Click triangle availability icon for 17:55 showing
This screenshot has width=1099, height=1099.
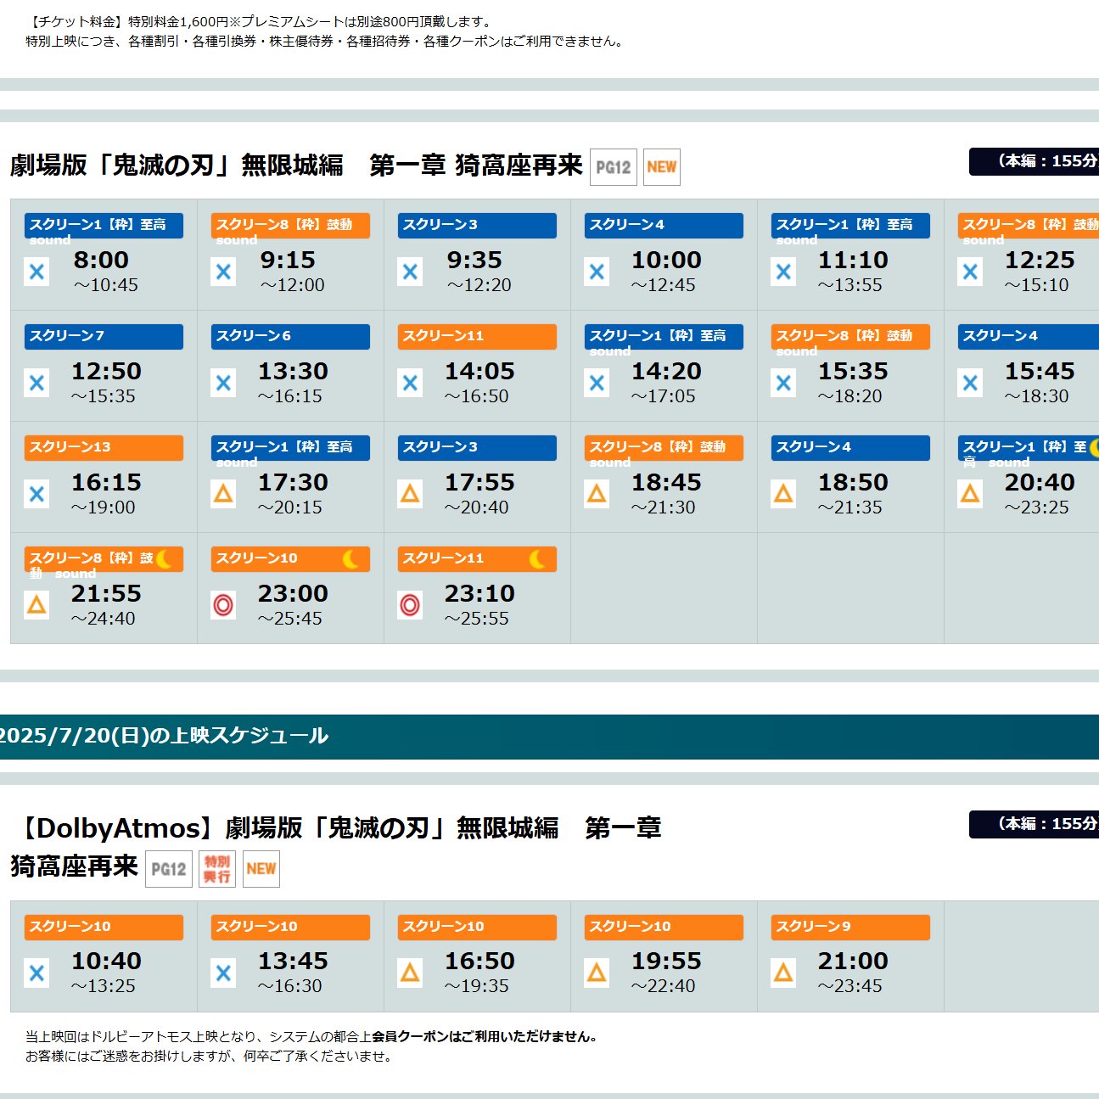pos(410,495)
